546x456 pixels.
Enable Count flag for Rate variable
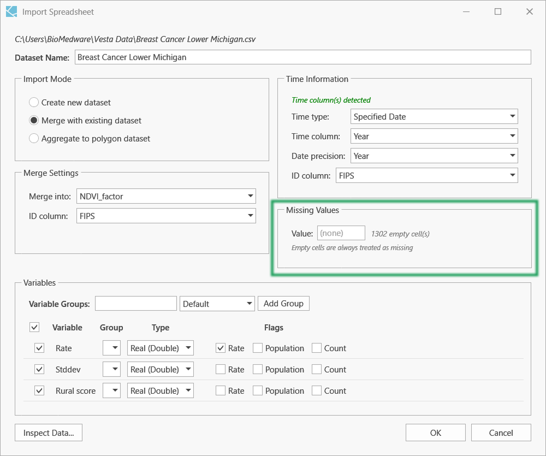(317, 348)
